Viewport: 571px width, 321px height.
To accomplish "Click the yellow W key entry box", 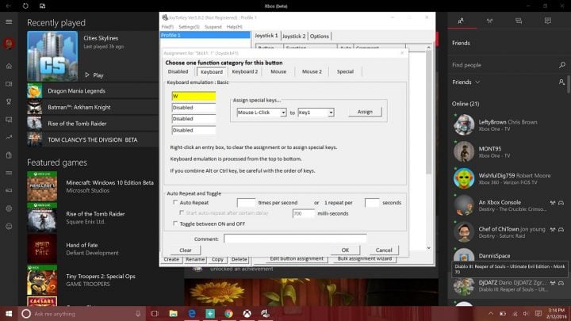I will pos(194,96).
